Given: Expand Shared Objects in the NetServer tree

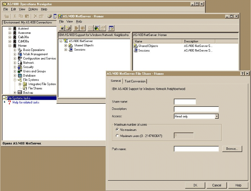Looking at the screenshot, I should [x=66, y=45].
